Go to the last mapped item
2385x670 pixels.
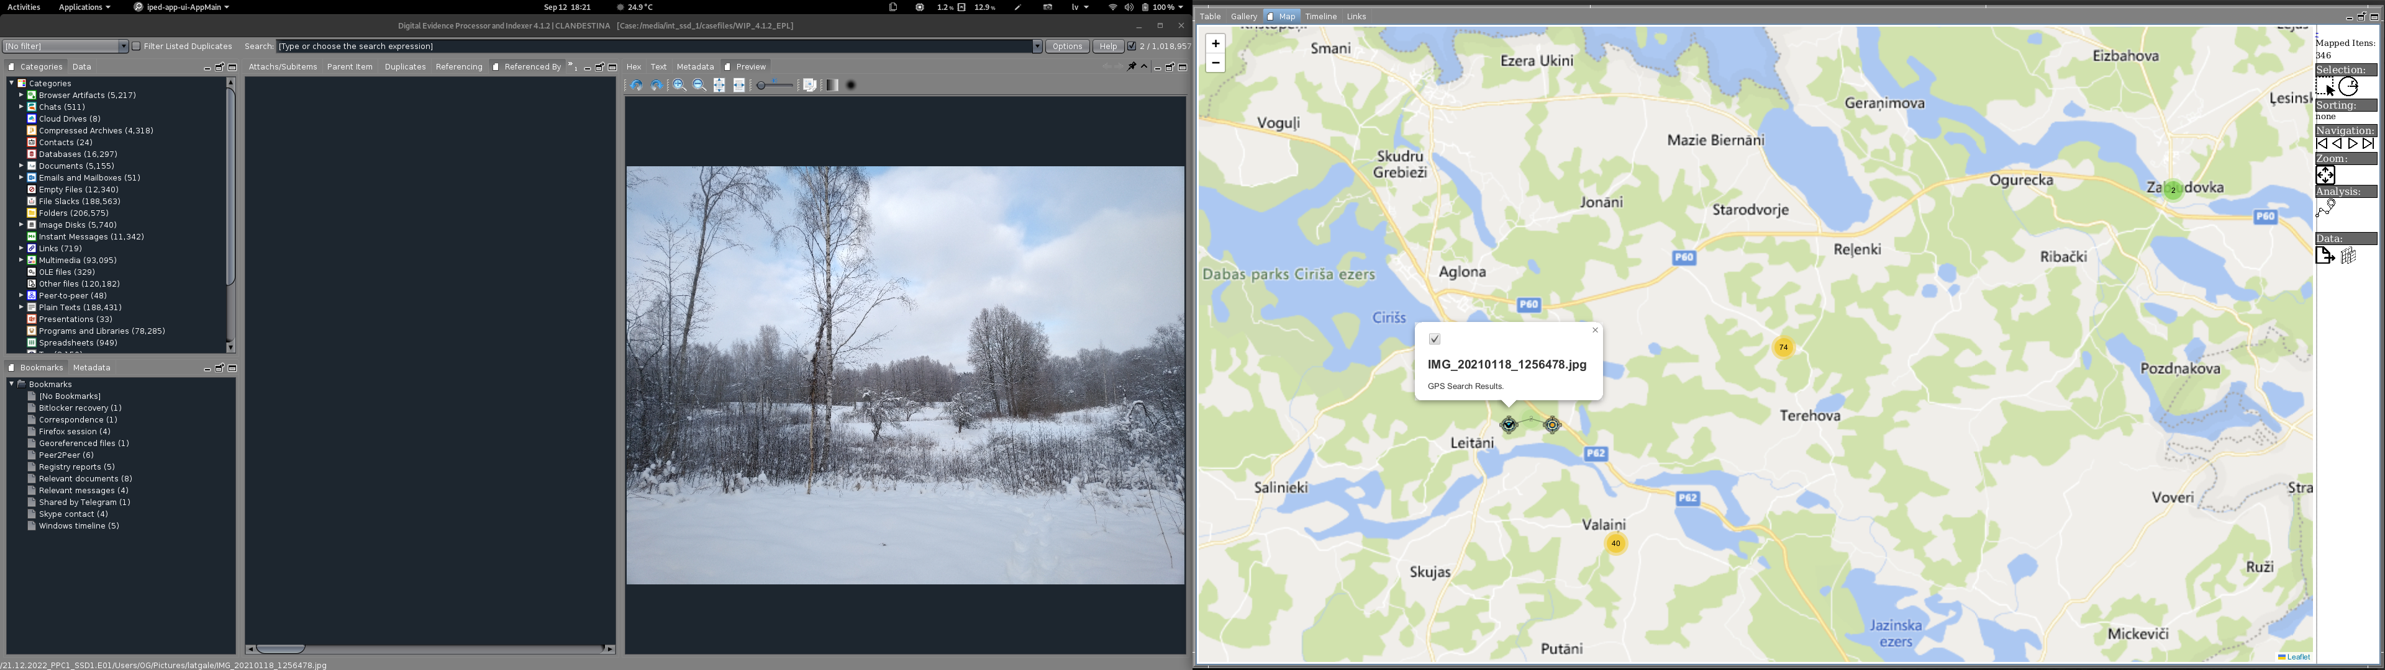pyautogui.click(x=2368, y=143)
